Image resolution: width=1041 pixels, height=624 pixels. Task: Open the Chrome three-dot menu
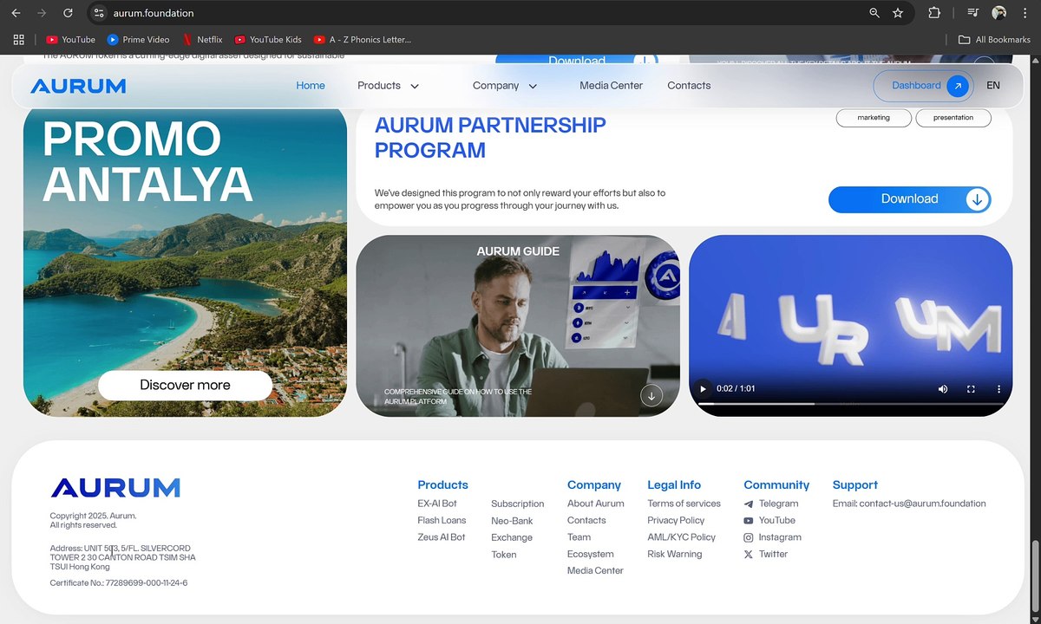1025,13
